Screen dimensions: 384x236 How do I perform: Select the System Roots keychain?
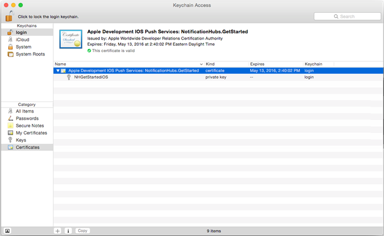tap(27, 54)
